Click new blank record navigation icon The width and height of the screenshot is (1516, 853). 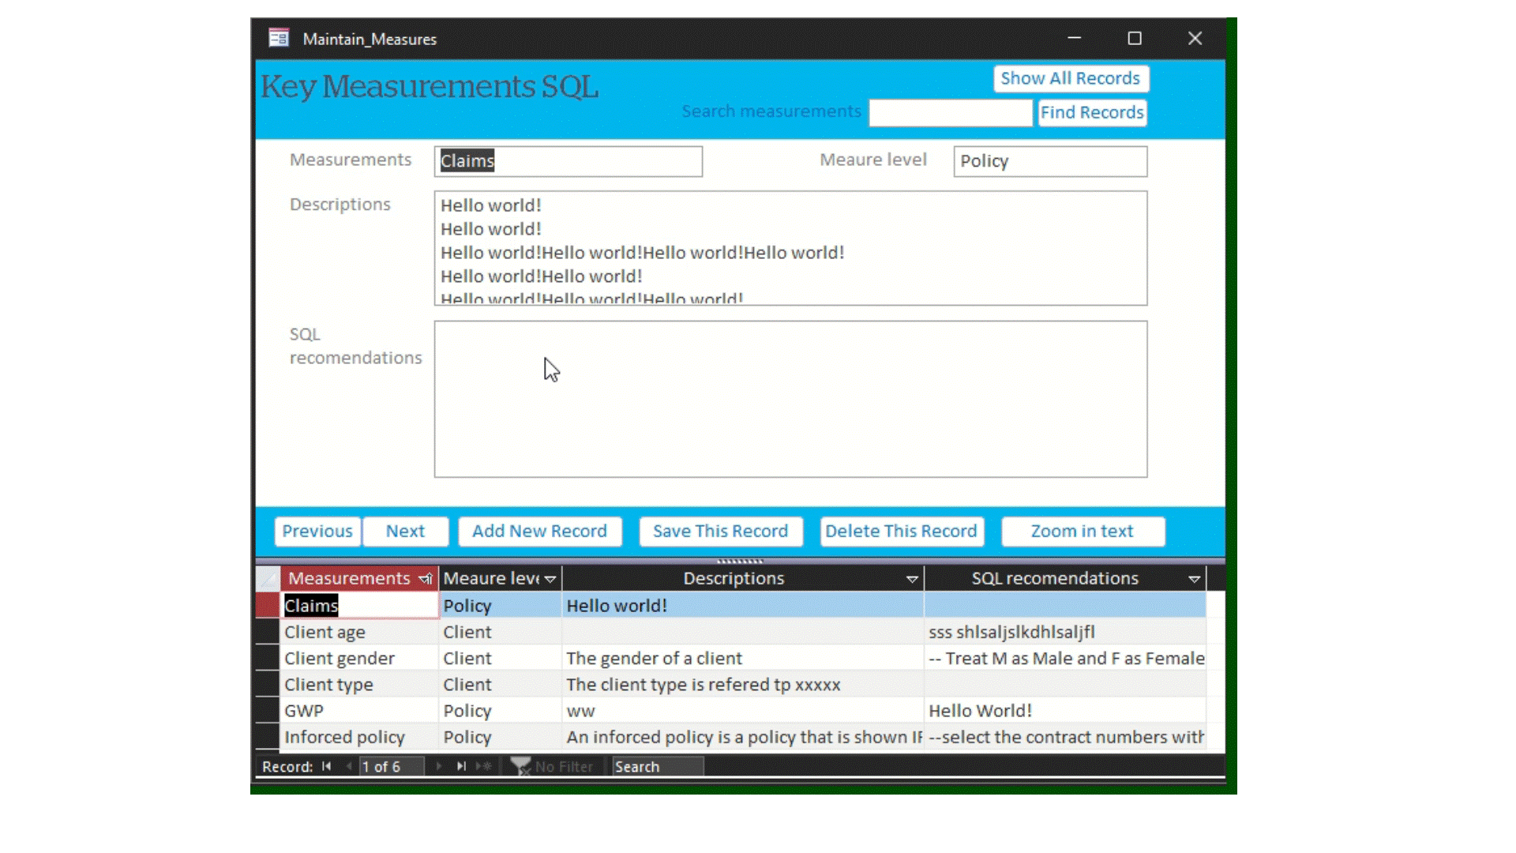pyautogui.click(x=484, y=766)
